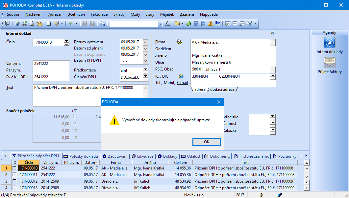The height and width of the screenshot is (198, 349).
Task: Click the gold coins toolbar icon
Action: (x=210, y=24)
